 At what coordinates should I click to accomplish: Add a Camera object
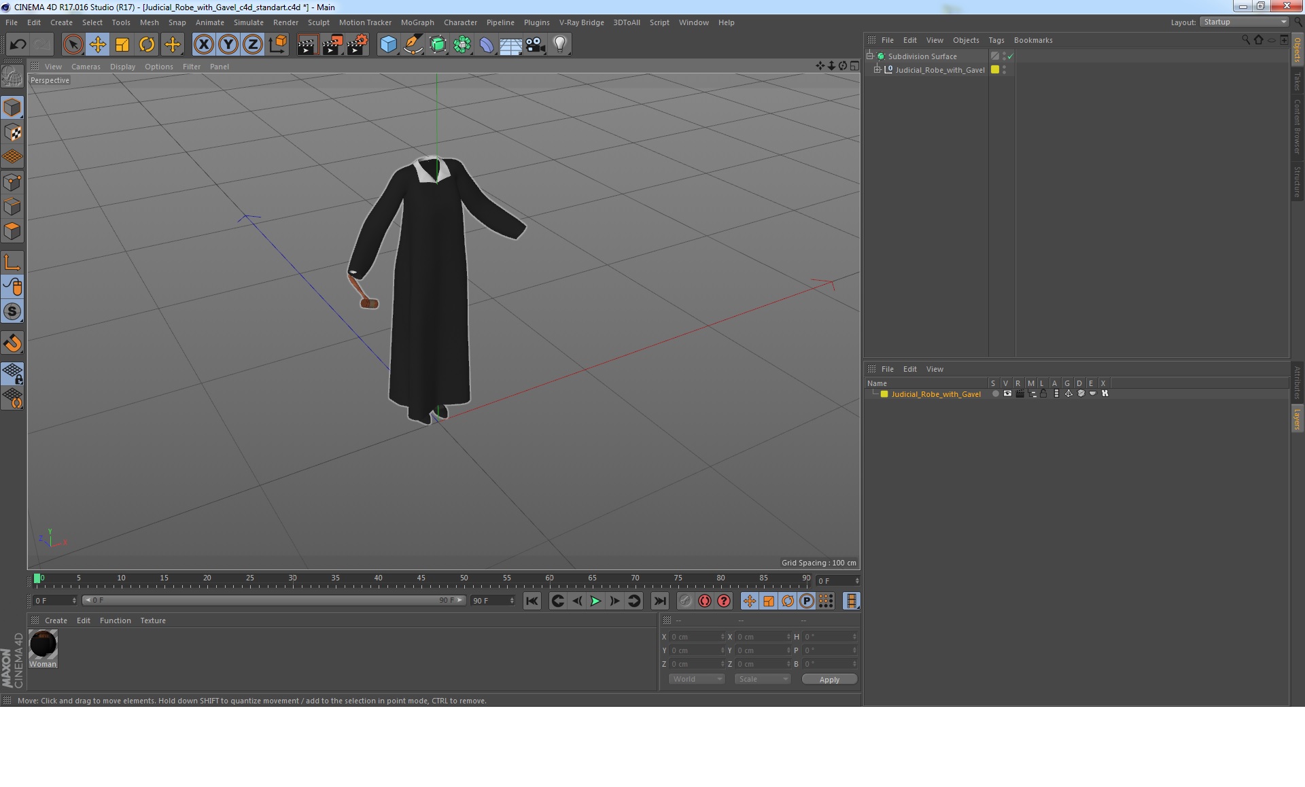click(x=536, y=45)
